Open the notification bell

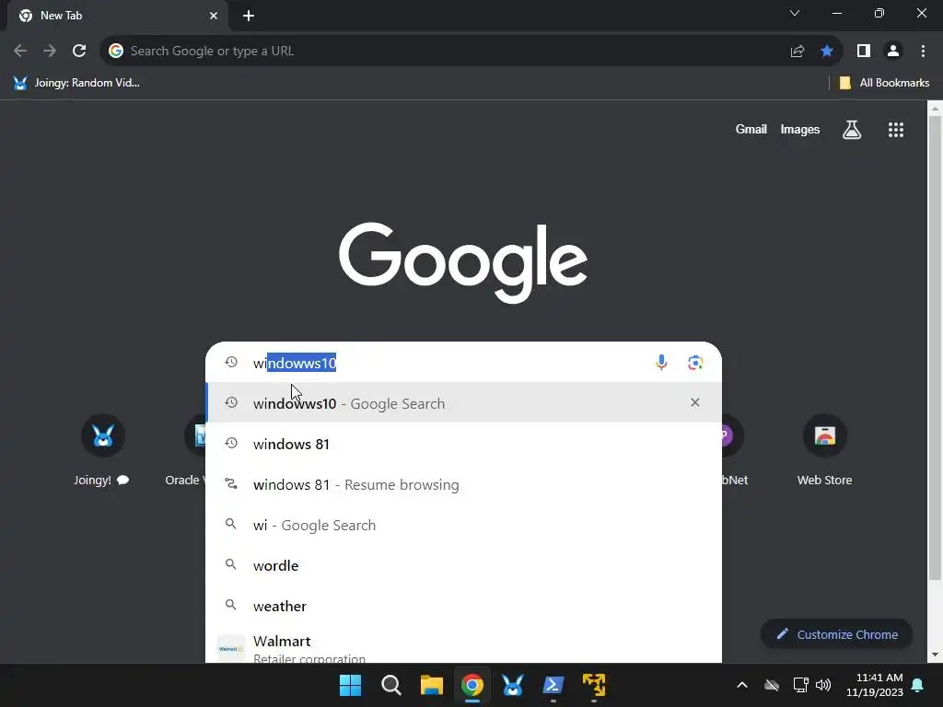918,685
